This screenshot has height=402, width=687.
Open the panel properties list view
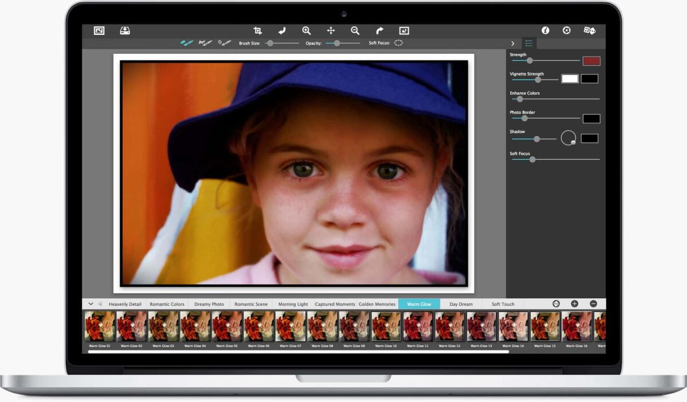[528, 42]
